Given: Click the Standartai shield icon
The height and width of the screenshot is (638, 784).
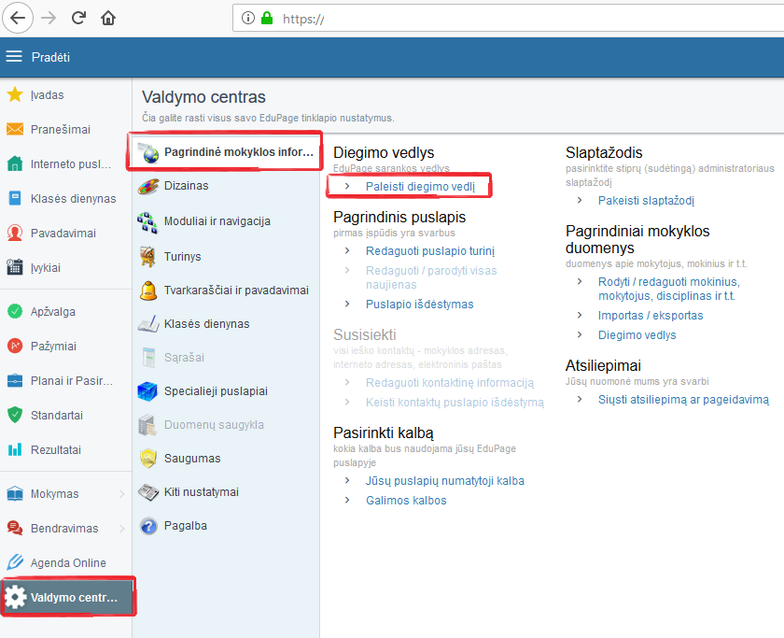Looking at the screenshot, I should pos(15,415).
